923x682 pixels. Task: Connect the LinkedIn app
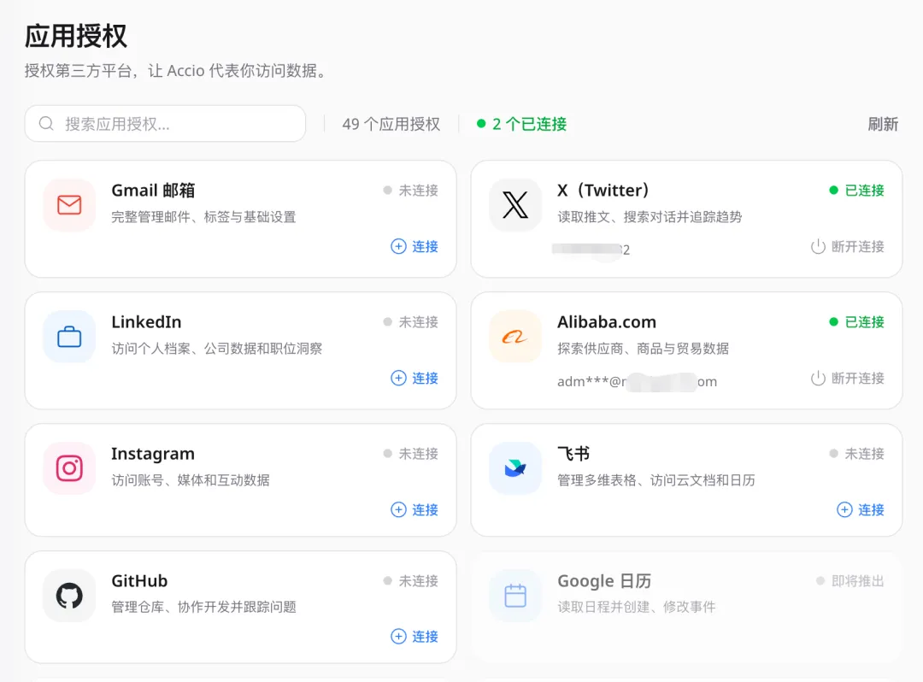pyautogui.click(x=414, y=379)
